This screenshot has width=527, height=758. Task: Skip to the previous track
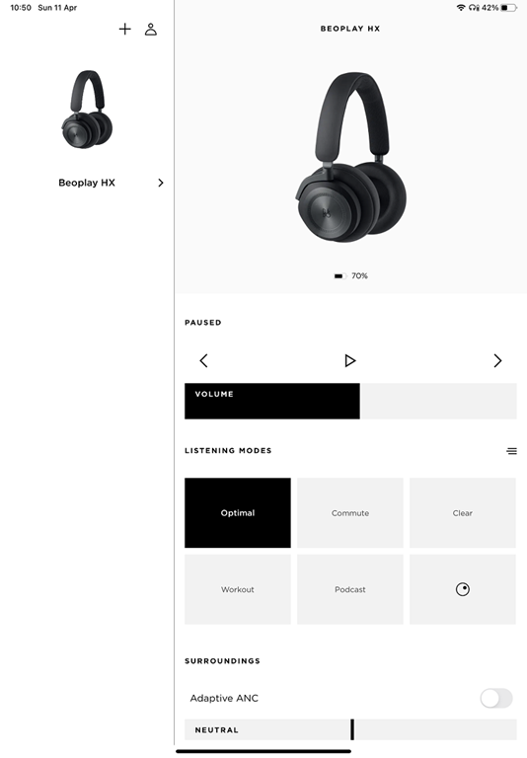coord(203,360)
